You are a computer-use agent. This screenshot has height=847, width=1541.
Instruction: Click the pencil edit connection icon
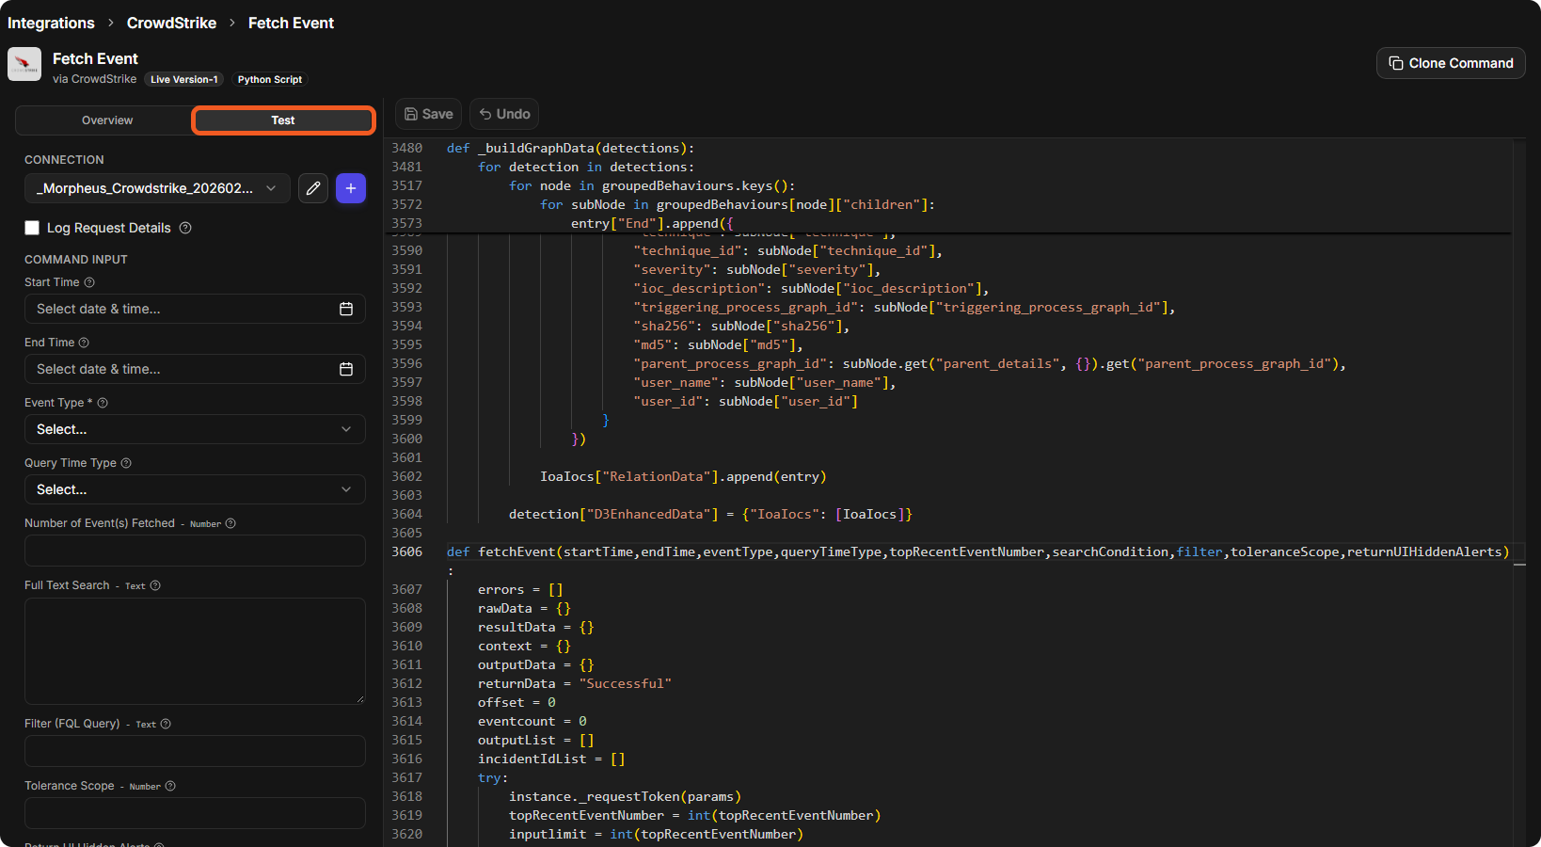pyautogui.click(x=313, y=188)
